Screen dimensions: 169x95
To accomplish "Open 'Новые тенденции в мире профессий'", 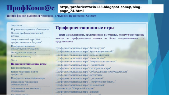I will [24, 73].
